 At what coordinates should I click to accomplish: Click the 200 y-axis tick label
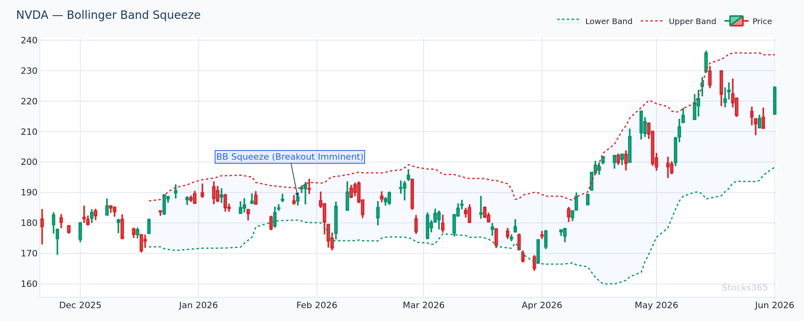click(29, 162)
